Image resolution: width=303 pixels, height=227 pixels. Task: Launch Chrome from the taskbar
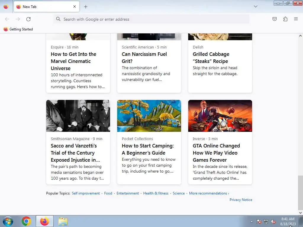pyautogui.click(x=26, y=221)
